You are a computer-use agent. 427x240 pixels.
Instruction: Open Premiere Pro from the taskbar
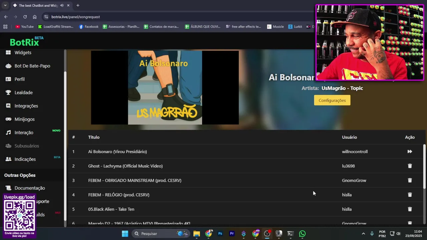pyautogui.click(x=232, y=234)
